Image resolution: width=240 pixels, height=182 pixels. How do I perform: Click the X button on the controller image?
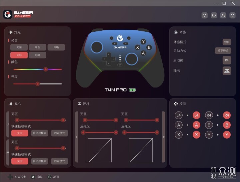138,47
